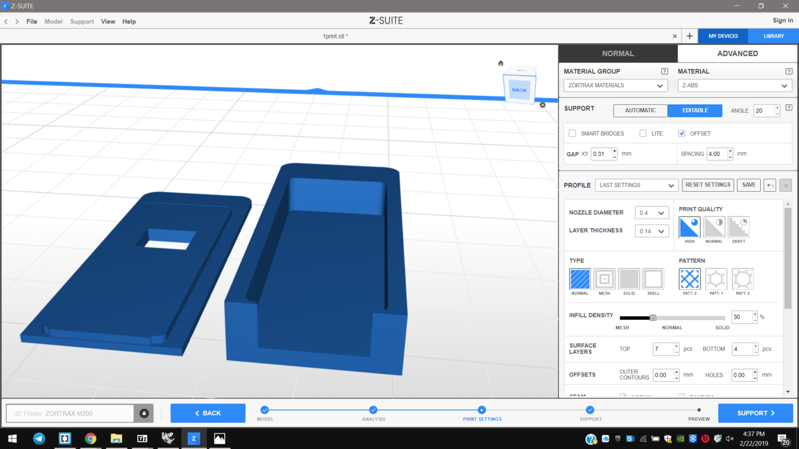
Task: Choose the Normal infill type
Action: 580,279
